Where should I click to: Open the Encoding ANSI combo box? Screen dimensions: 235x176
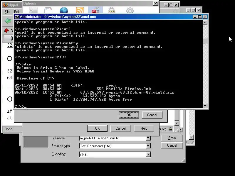(x=115, y=154)
